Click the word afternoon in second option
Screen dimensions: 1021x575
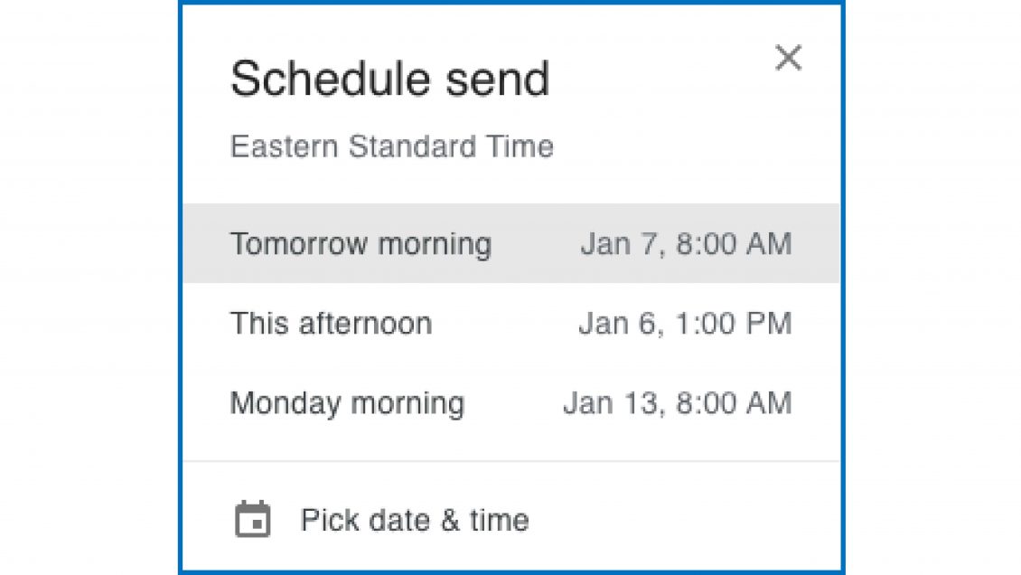tap(365, 324)
